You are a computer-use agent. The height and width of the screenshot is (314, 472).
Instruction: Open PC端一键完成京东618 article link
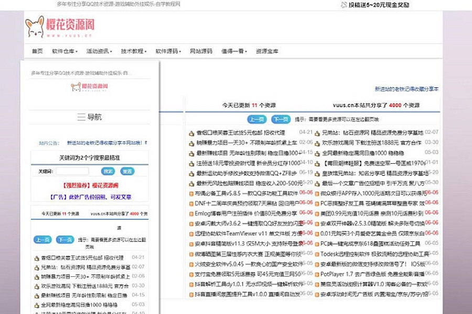tap(370, 244)
